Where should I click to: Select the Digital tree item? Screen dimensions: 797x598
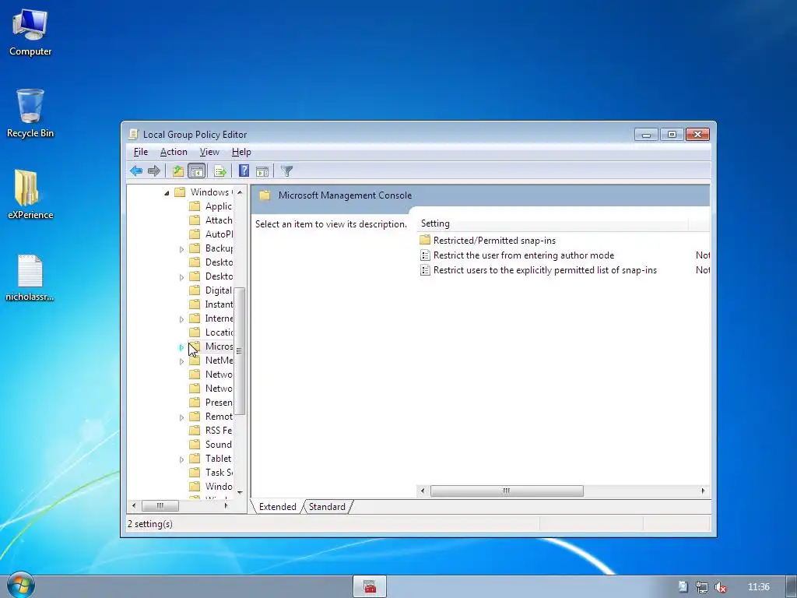point(219,290)
